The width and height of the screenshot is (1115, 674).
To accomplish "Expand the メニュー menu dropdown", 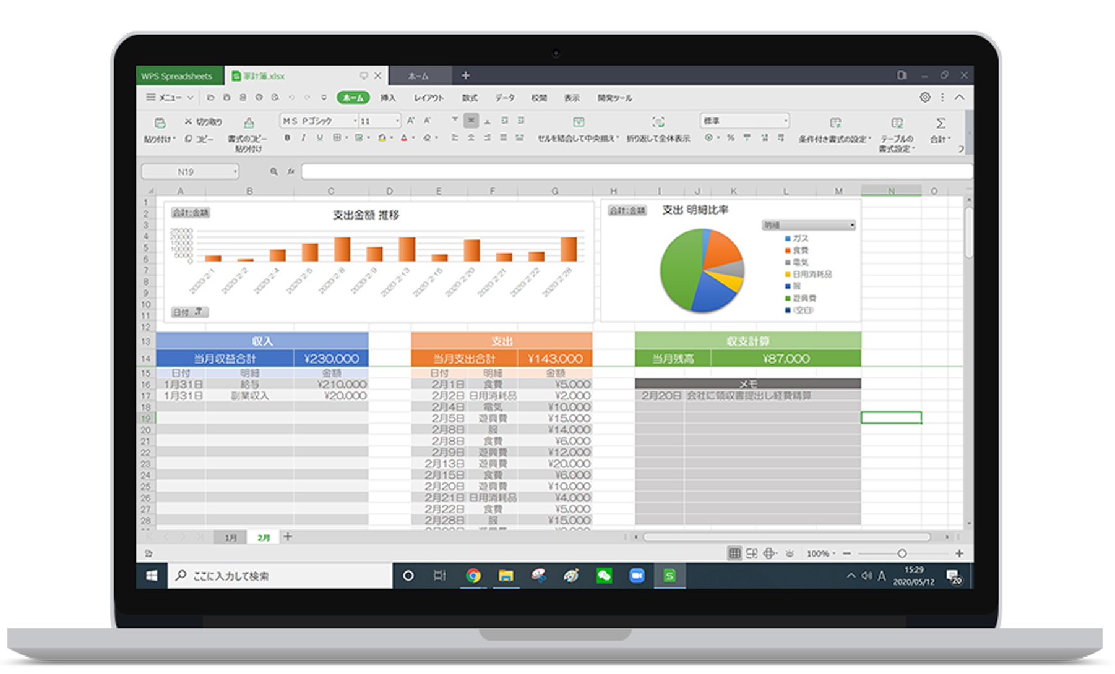I will click(170, 98).
